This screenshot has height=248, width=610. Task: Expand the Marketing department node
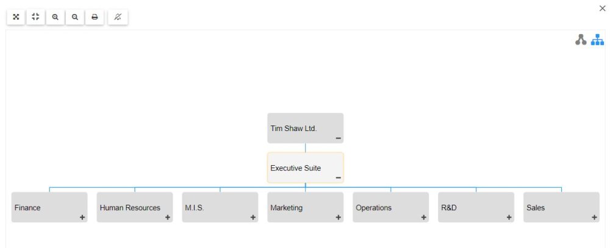click(339, 218)
